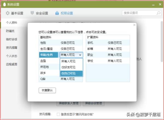Click the 生日/星座 row label
The height and width of the screenshot is (120, 164).
pos(46,49)
